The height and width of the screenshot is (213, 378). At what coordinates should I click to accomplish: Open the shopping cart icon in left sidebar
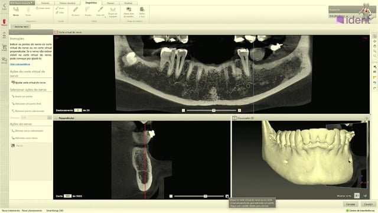pyautogui.click(x=4, y=47)
